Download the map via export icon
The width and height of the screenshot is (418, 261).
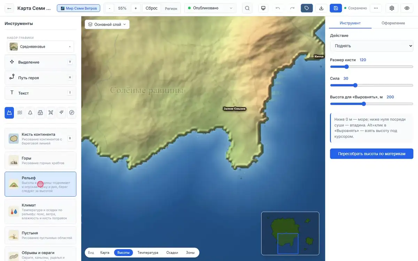click(x=321, y=8)
